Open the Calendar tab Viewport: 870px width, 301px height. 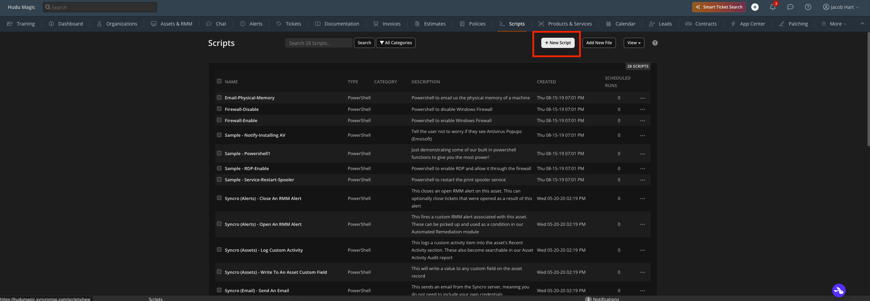tap(621, 24)
